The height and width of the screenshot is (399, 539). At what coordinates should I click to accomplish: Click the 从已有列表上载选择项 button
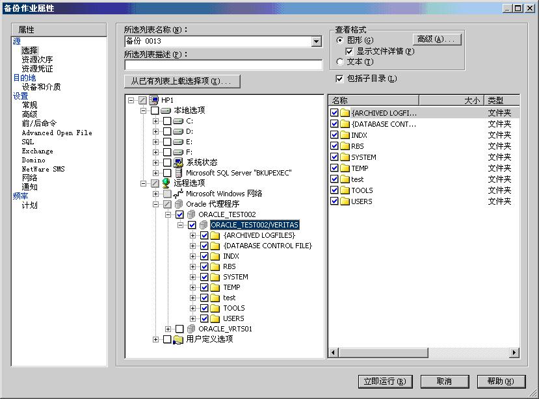coord(182,81)
